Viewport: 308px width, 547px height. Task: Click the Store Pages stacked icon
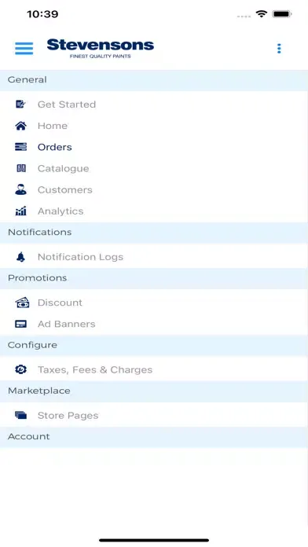[21, 415]
